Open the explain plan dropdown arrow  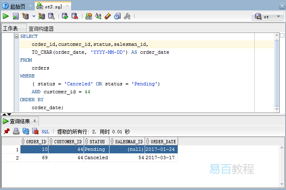[x=34, y=17]
